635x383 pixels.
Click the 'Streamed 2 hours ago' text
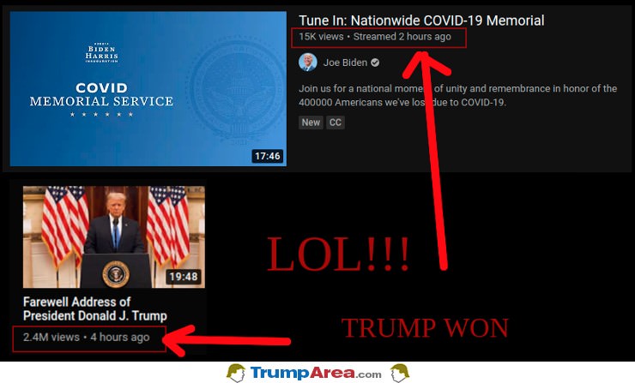(402, 37)
